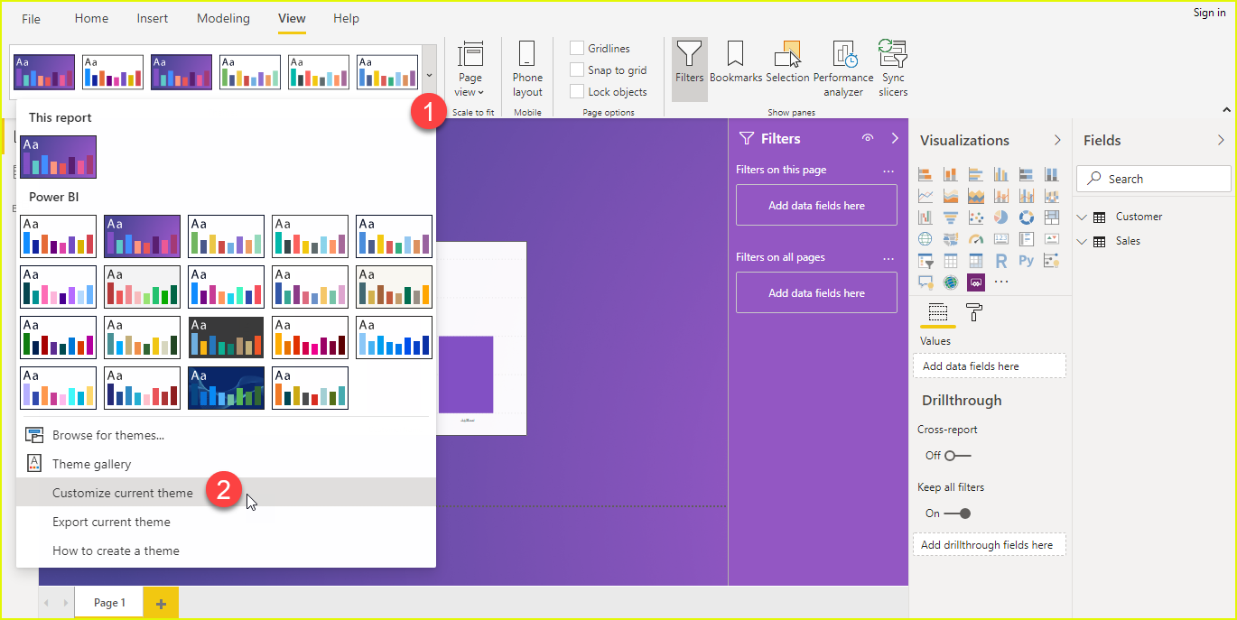Add a new page with the plus button

click(161, 603)
